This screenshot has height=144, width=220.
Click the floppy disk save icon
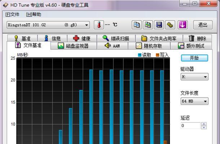159,25
